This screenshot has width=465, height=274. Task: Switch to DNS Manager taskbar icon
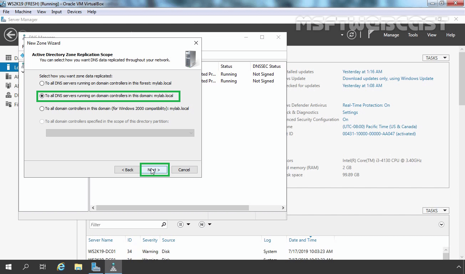coord(113,267)
